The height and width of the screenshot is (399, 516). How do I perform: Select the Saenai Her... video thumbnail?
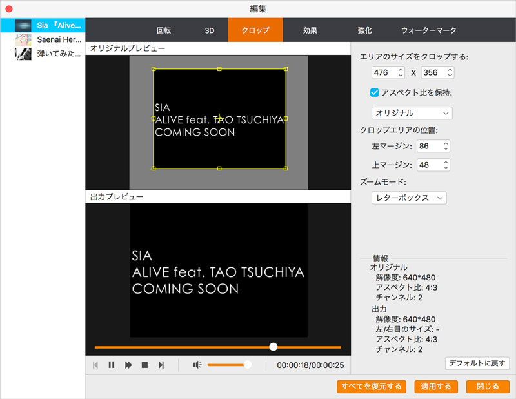coord(23,39)
